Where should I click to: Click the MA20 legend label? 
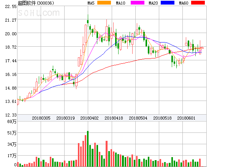[153, 3]
